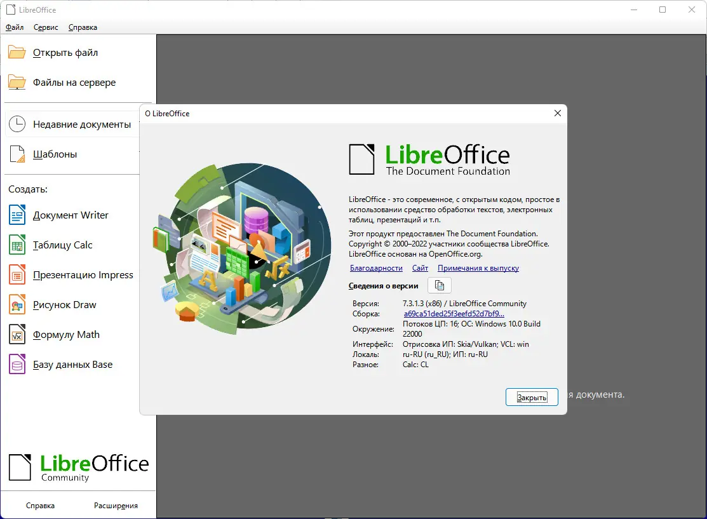Copy the version info to clipboard
This screenshot has width=707, height=519.
(439, 285)
